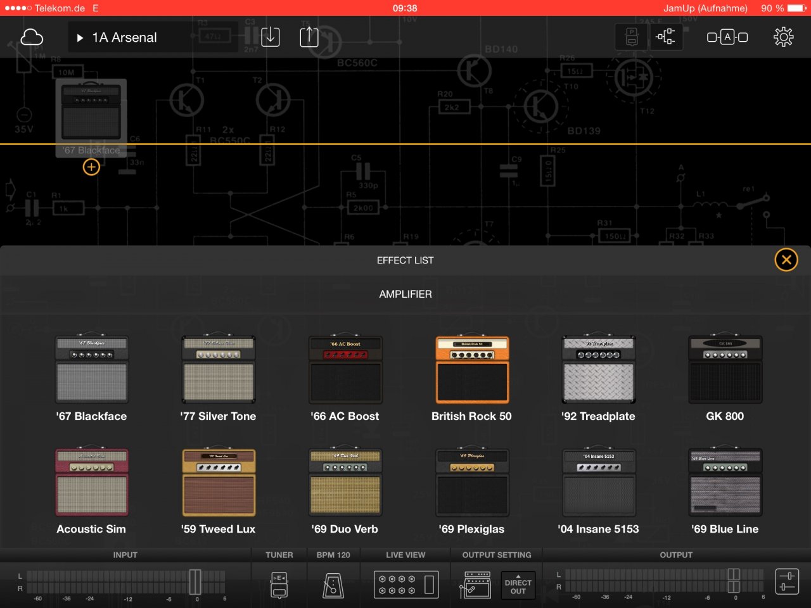Choose the '69 Plexiglas amplifier

(472, 491)
